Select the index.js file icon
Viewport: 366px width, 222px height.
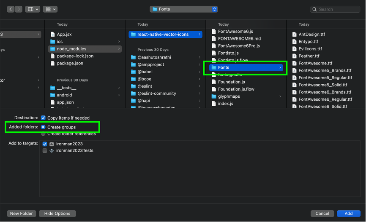tap(214, 104)
